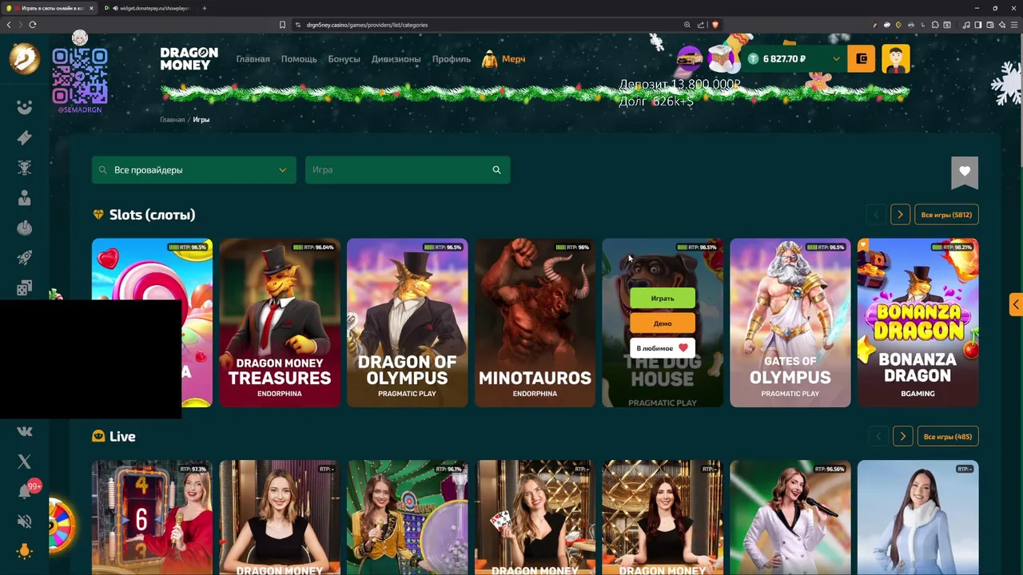Open Bonanza Dragon slot card

pos(918,323)
